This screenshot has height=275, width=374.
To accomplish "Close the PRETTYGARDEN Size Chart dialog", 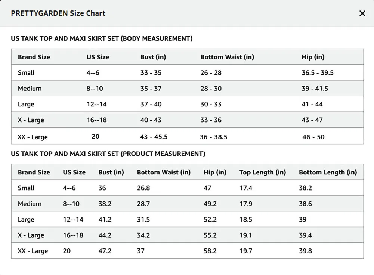I will point(362,13).
